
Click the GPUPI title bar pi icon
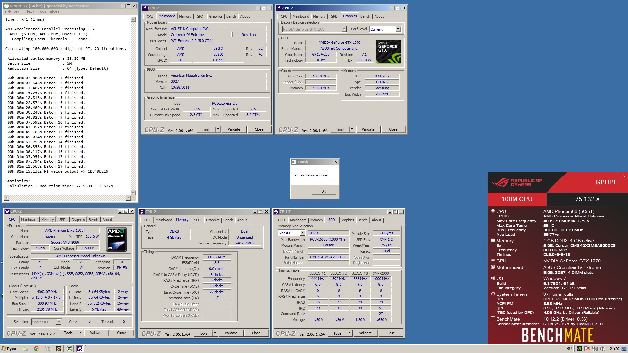pos(6,6)
